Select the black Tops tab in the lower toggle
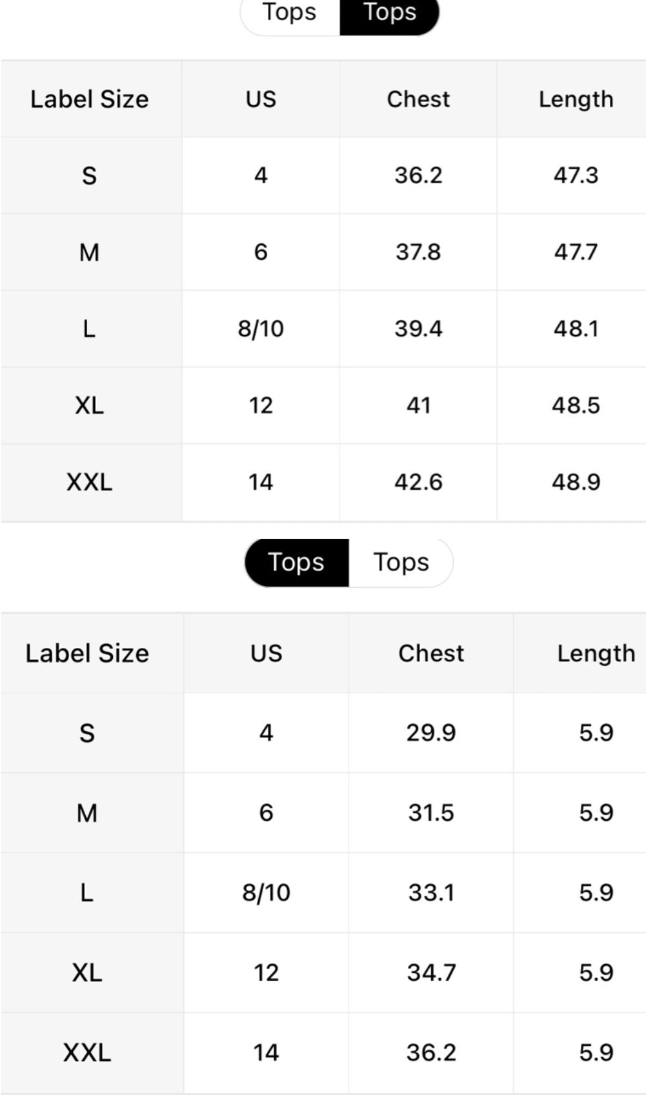 pos(296,563)
